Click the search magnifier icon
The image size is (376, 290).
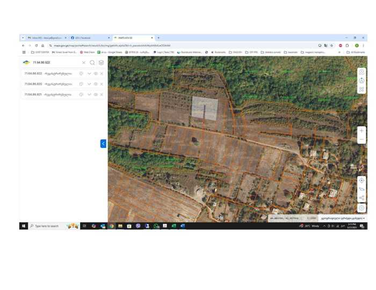[x=92, y=63]
